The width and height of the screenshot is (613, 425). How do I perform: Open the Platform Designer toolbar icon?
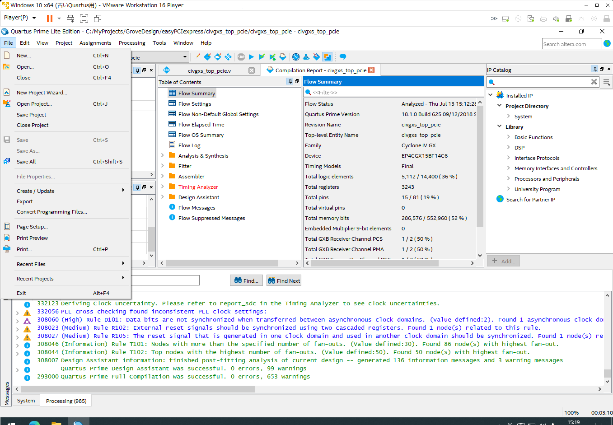[x=327, y=57]
